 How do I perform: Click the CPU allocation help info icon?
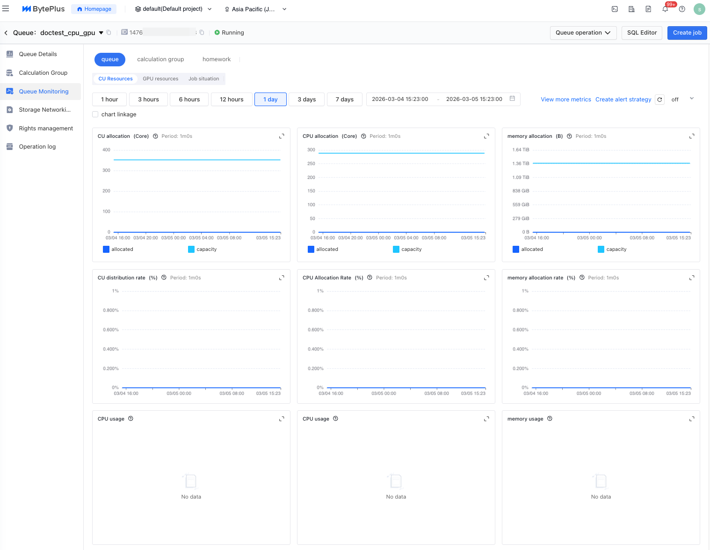[363, 136]
